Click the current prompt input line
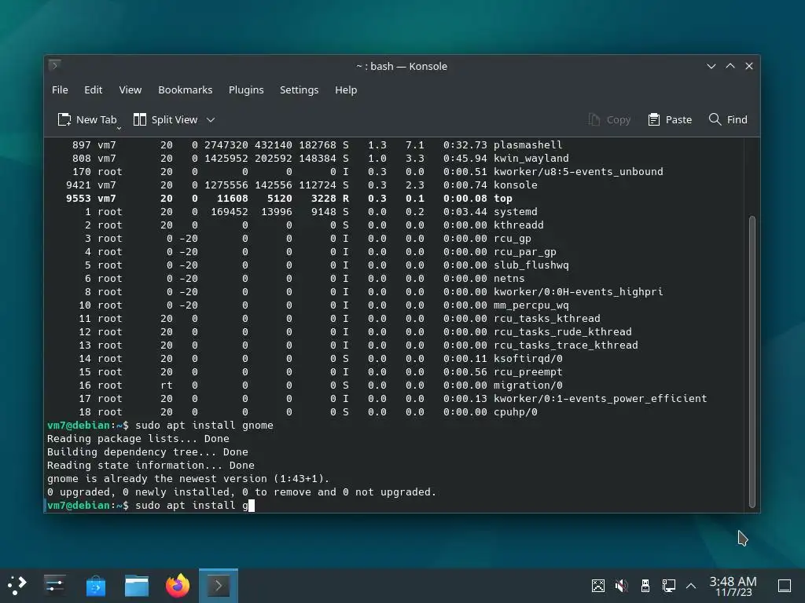805x603 pixels. coord(150,505)
